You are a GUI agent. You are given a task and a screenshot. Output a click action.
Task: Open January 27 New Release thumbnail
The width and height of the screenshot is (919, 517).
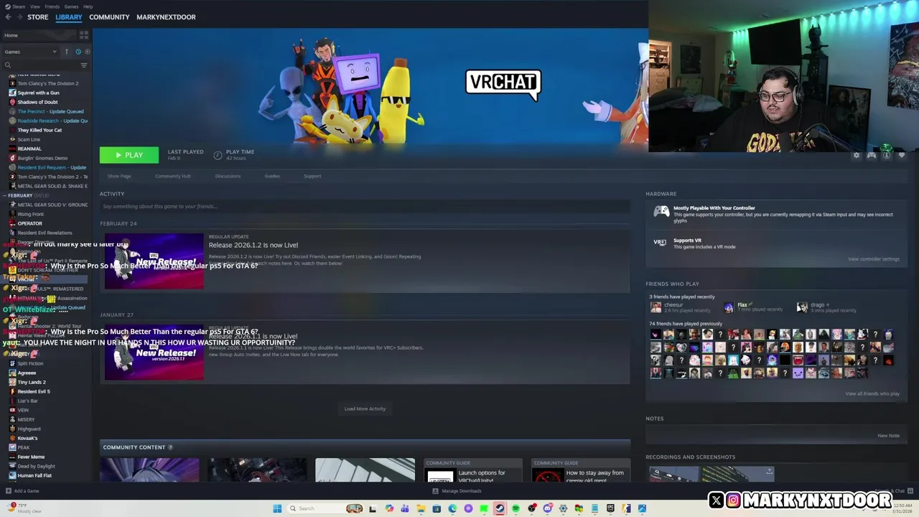[154, 353]
